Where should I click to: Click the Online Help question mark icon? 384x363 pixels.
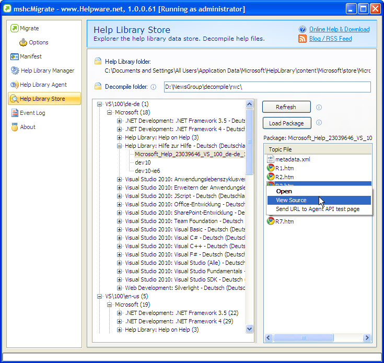point(302,29)
